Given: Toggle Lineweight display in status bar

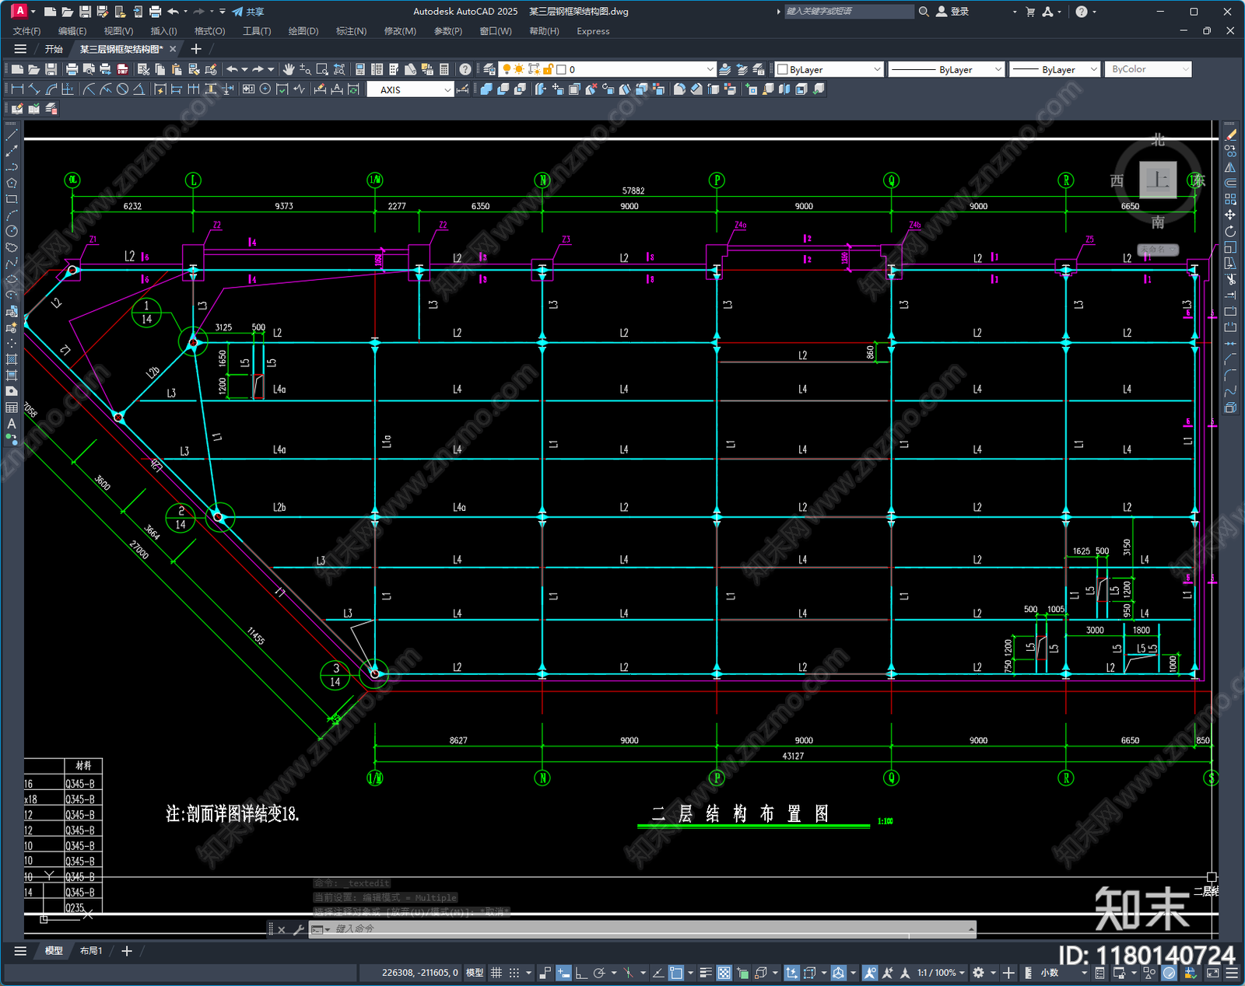Looking at the screenshot, I should click(x=706, y=973).
